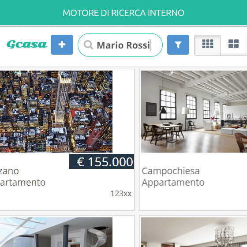247x247 pixels.
Task: Select the Motore di Ricerca Interno header
Action: pos(123,13)
